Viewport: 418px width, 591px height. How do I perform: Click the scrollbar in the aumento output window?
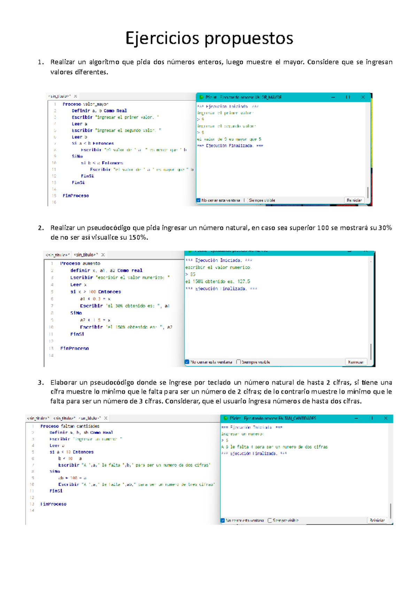tap(371, 352)
